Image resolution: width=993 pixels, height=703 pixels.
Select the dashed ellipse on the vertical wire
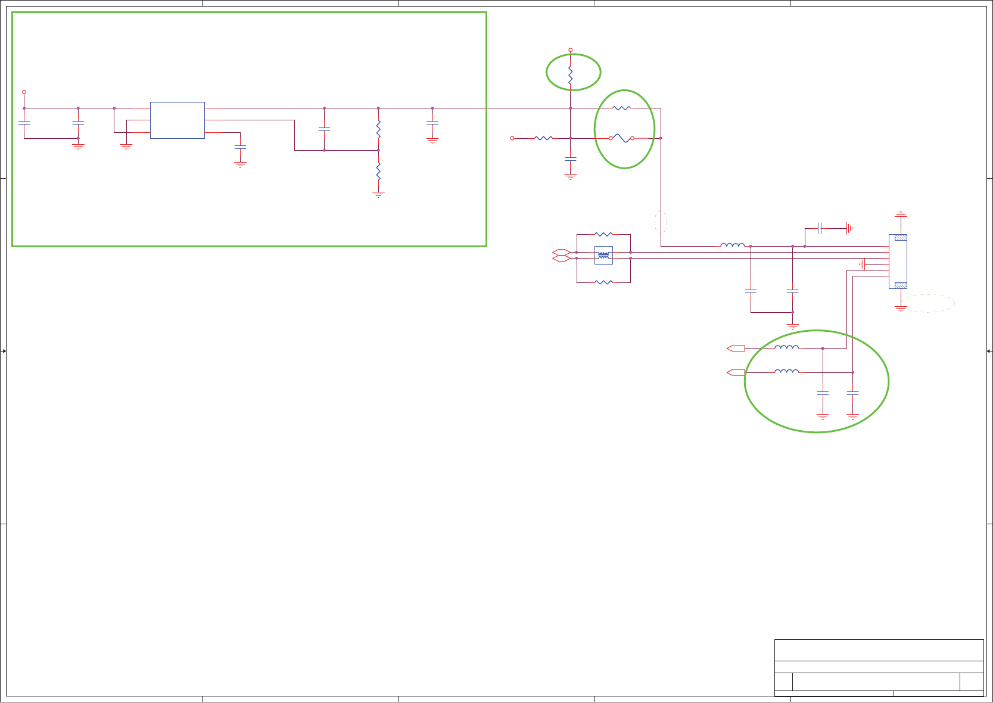(x=660, y=222)
